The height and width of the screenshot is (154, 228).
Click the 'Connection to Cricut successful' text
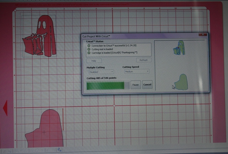tap(114, 46)
